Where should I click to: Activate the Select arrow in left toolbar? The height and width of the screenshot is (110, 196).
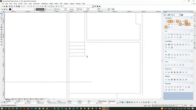coord(1,13)
